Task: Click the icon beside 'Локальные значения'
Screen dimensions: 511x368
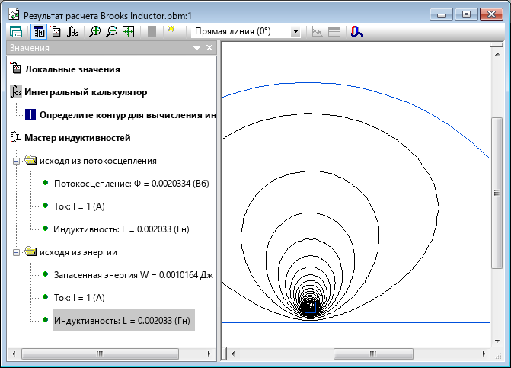Action: pos(16,69)
